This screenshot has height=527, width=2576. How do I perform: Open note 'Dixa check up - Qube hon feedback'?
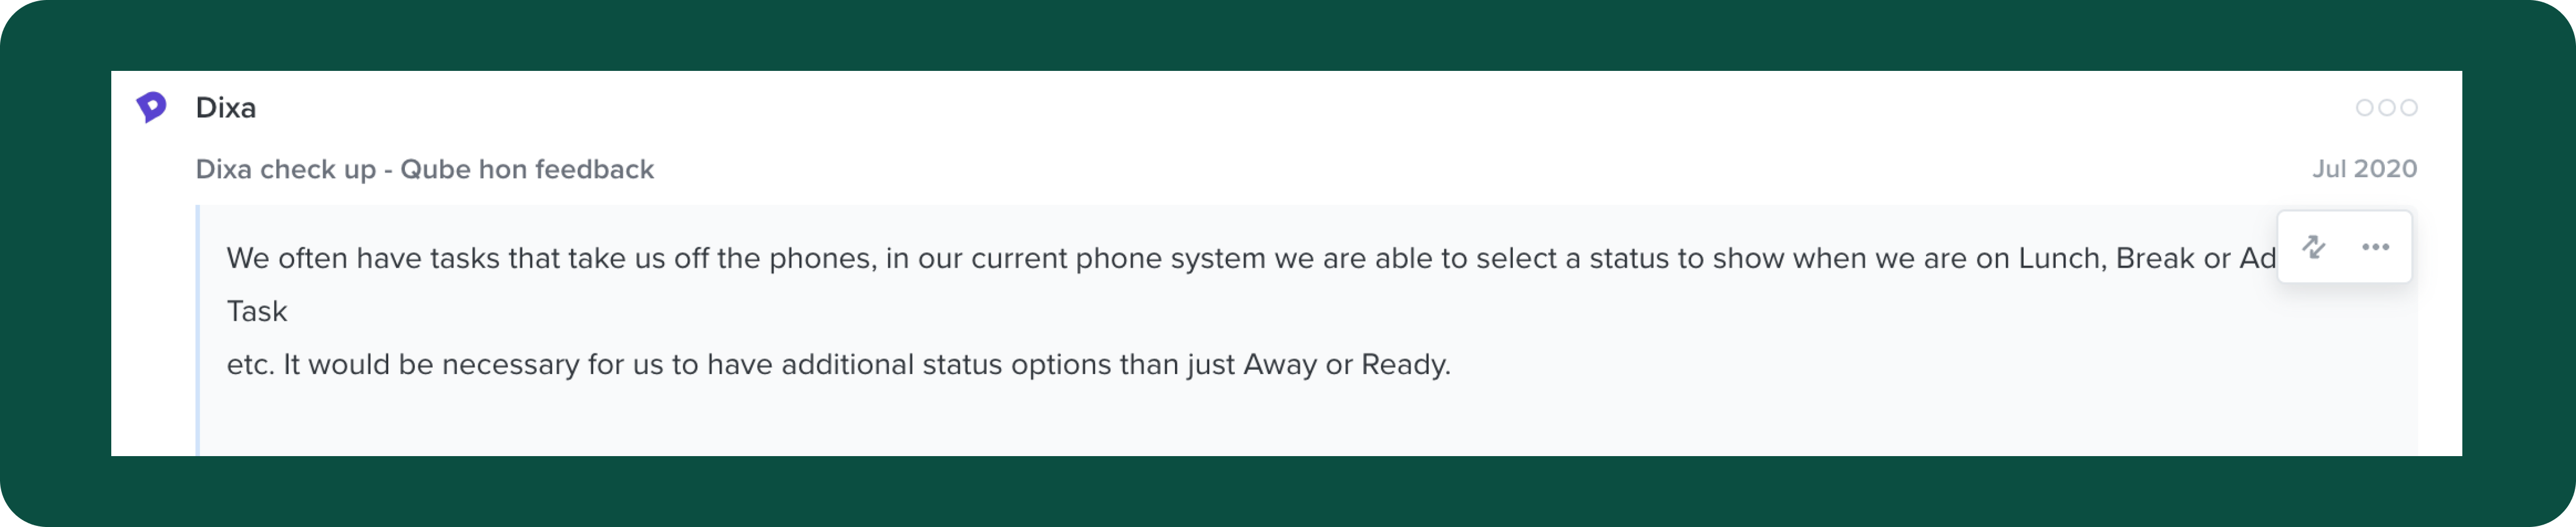(x=425, y=170)
